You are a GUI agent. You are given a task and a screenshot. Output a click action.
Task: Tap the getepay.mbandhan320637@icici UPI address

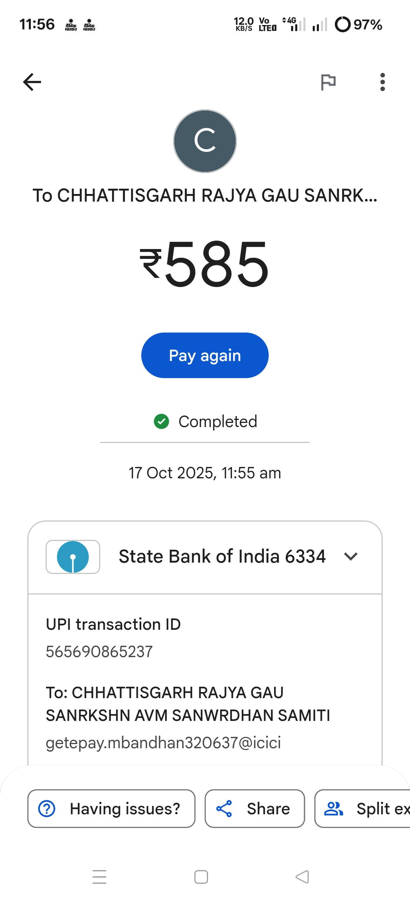[x=163, y=743]
